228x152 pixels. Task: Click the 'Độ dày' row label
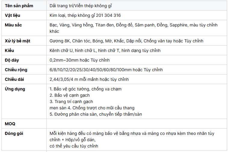point(12,60)
